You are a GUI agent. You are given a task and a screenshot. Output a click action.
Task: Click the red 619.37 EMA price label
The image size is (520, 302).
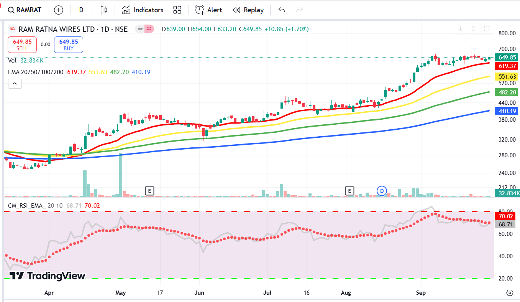[507, 66]
